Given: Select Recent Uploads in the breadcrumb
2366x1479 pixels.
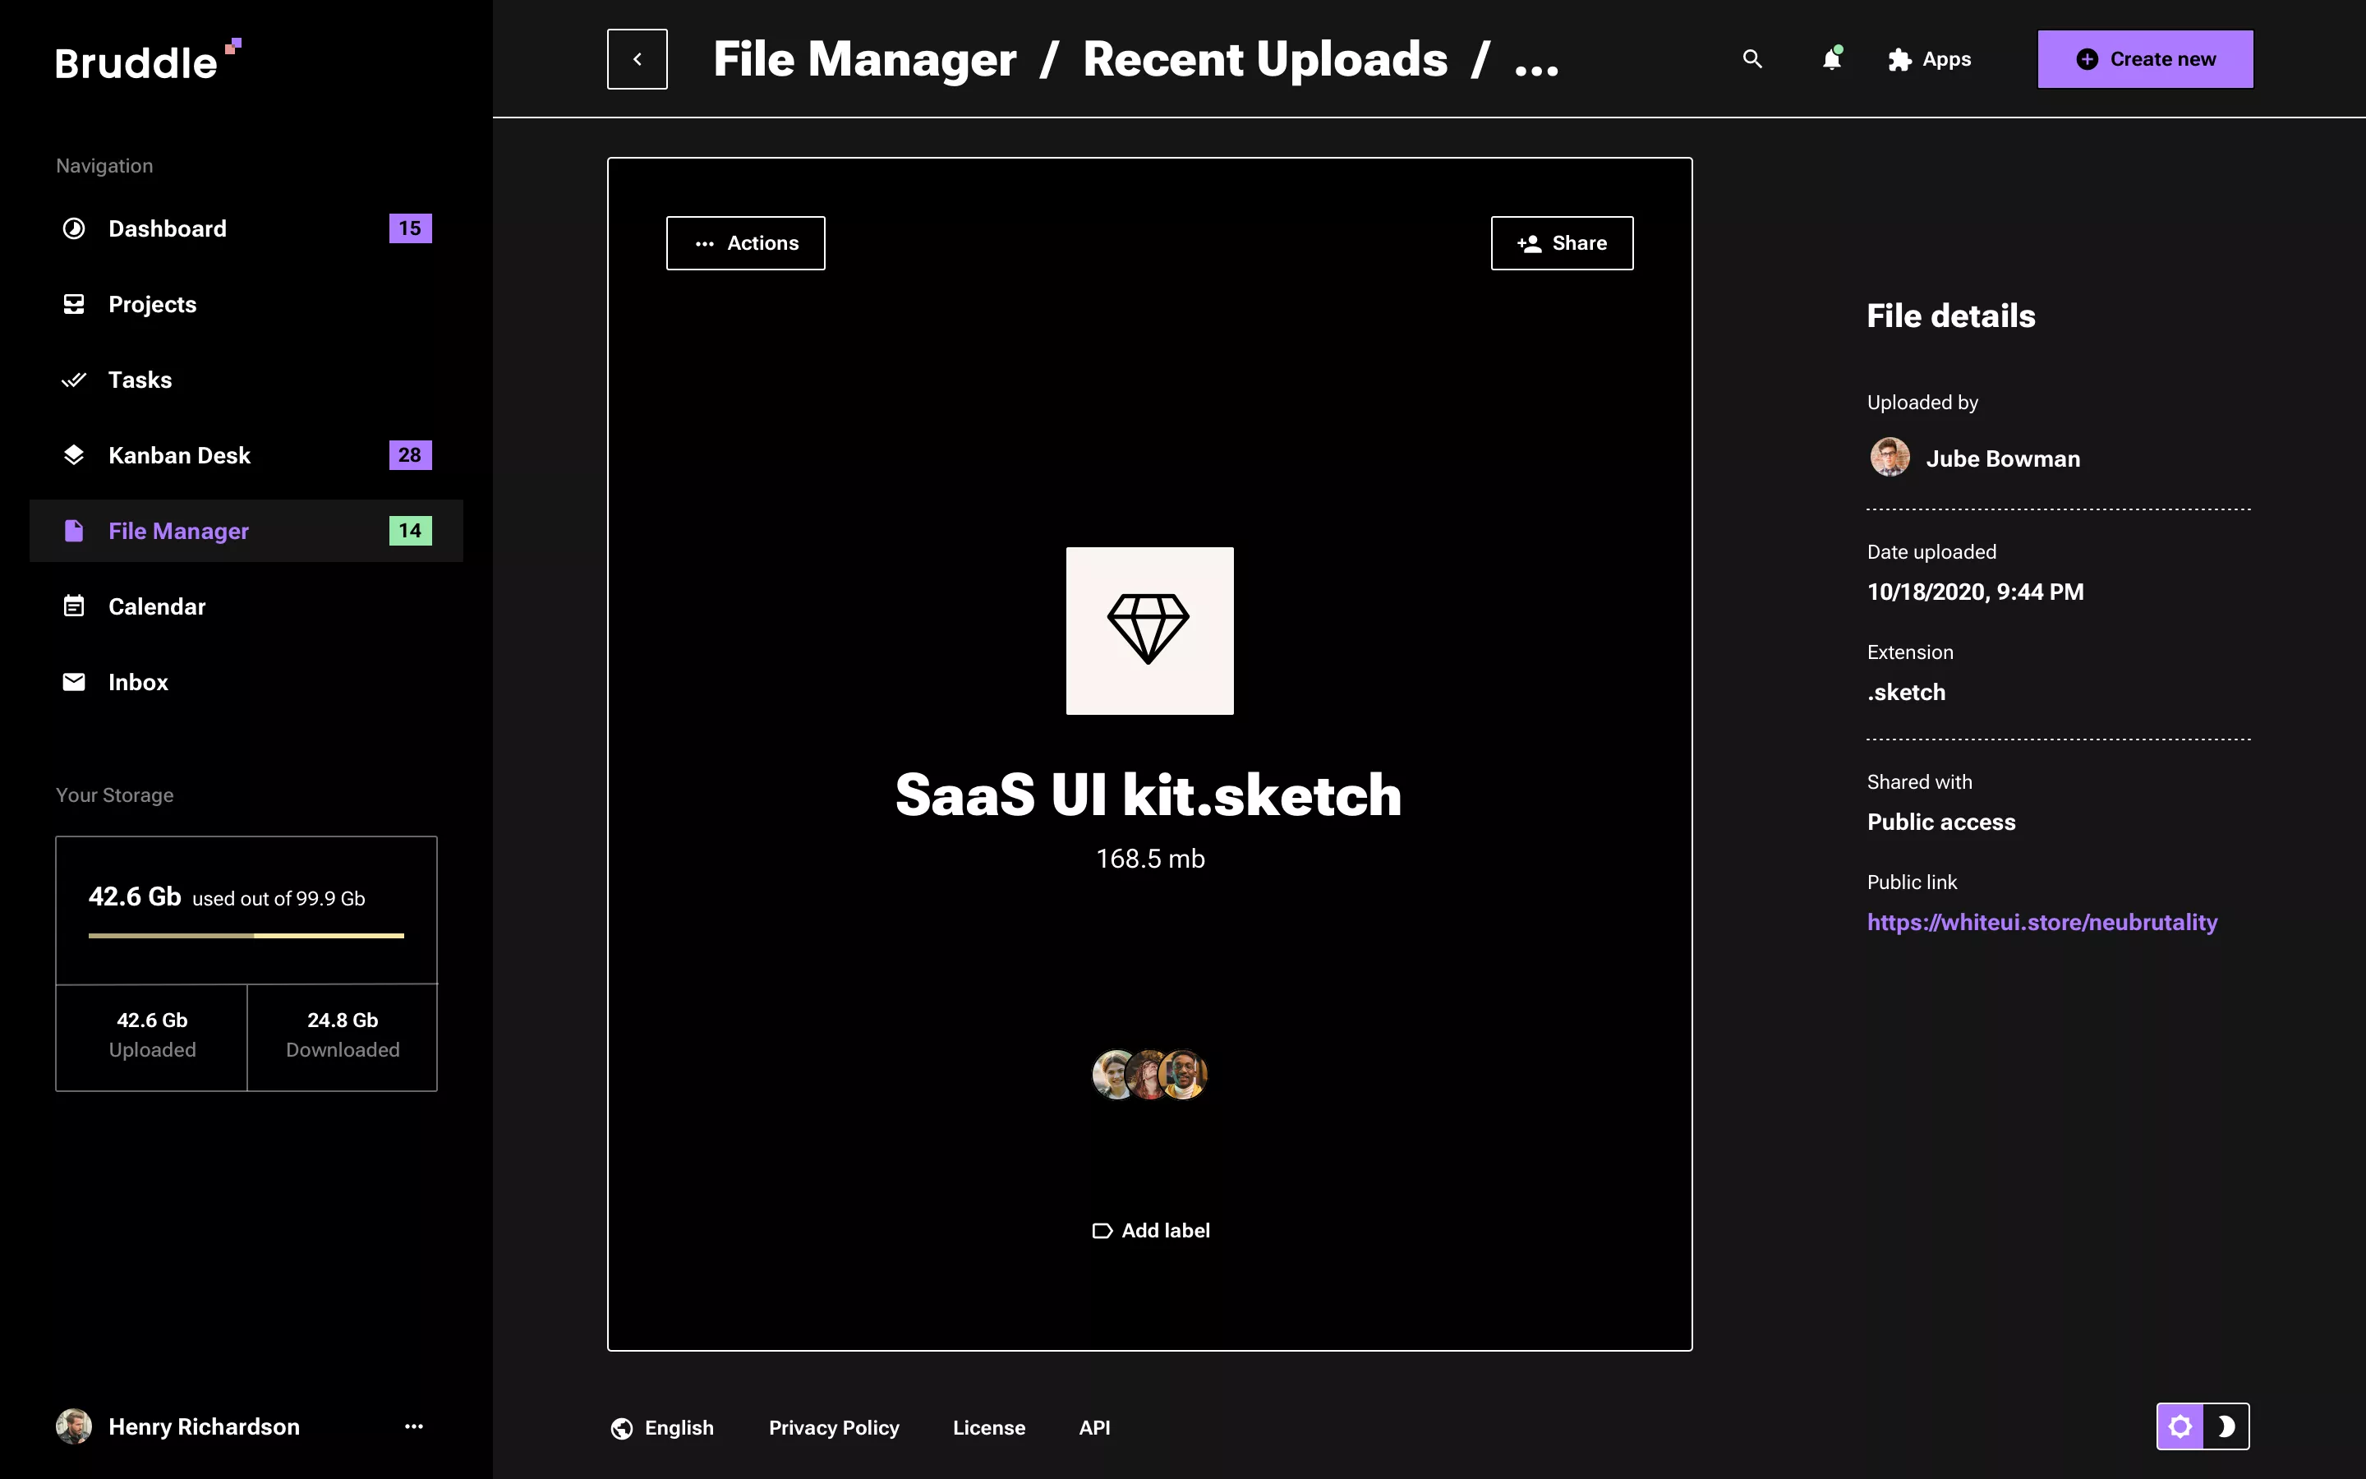Looking at the screenshot, I should 1265,58.
